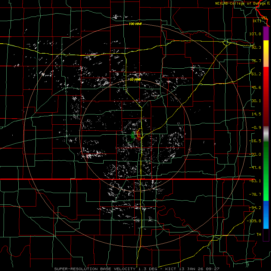
Task: Click the -0.9 velocity scale value
Action: point(256,128)
